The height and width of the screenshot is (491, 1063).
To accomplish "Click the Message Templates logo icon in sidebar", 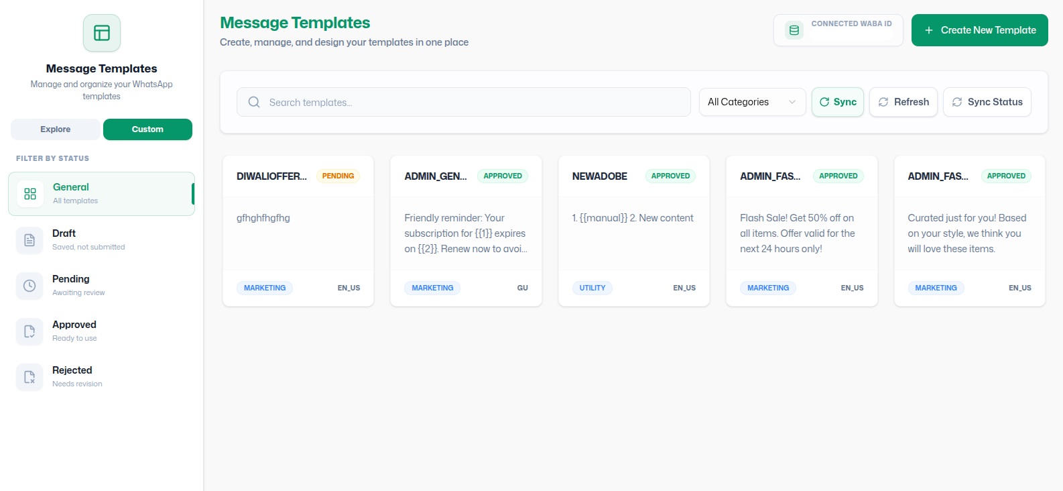I will [x=102, y=33].
